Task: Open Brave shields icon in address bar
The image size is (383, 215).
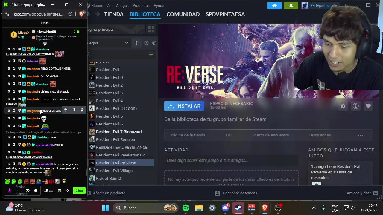Action: click(81, 14)
